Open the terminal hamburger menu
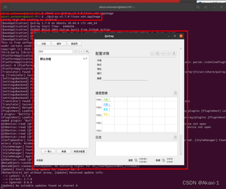The image size is (226, 189). (x=206, y=7)
